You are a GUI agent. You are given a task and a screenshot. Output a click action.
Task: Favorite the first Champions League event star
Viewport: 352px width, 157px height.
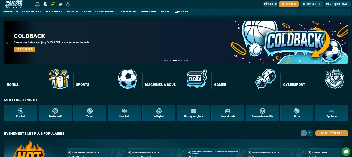(123, 152)
